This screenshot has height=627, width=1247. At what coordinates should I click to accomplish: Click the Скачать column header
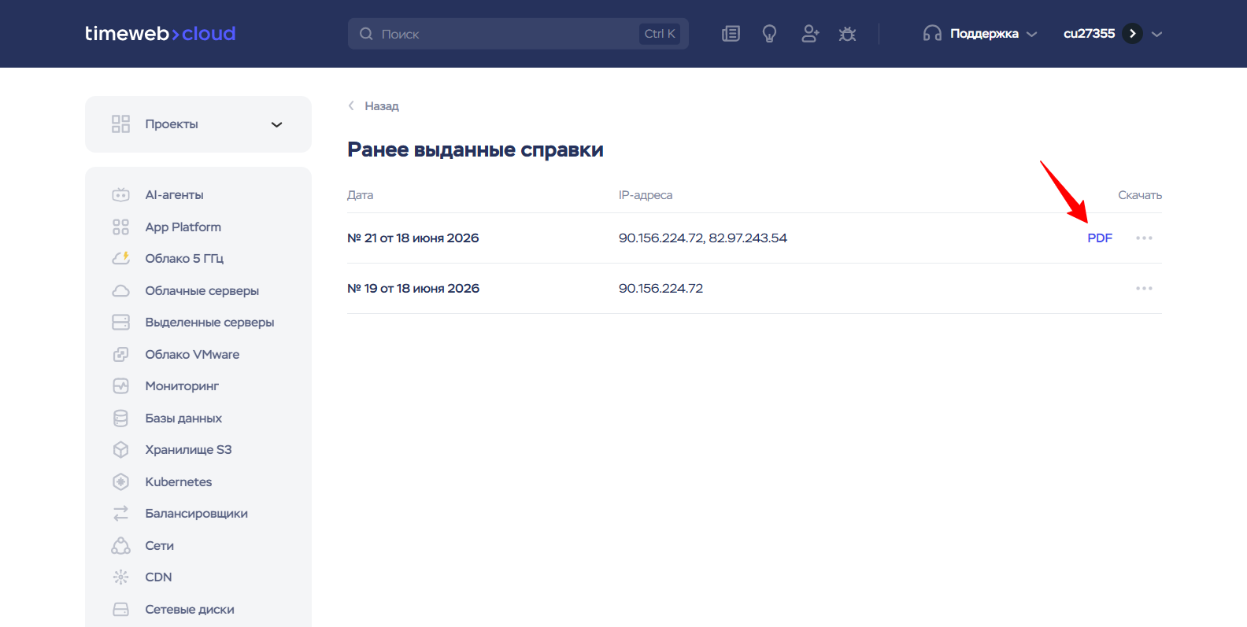coord(1139,195)
